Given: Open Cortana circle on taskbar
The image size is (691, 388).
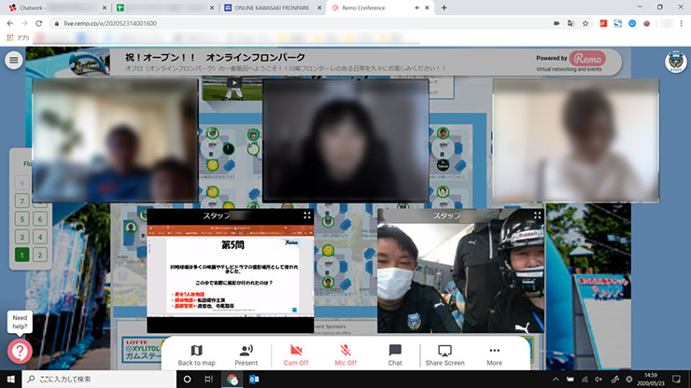Looking at the screenshot, I should click(188, 380).
